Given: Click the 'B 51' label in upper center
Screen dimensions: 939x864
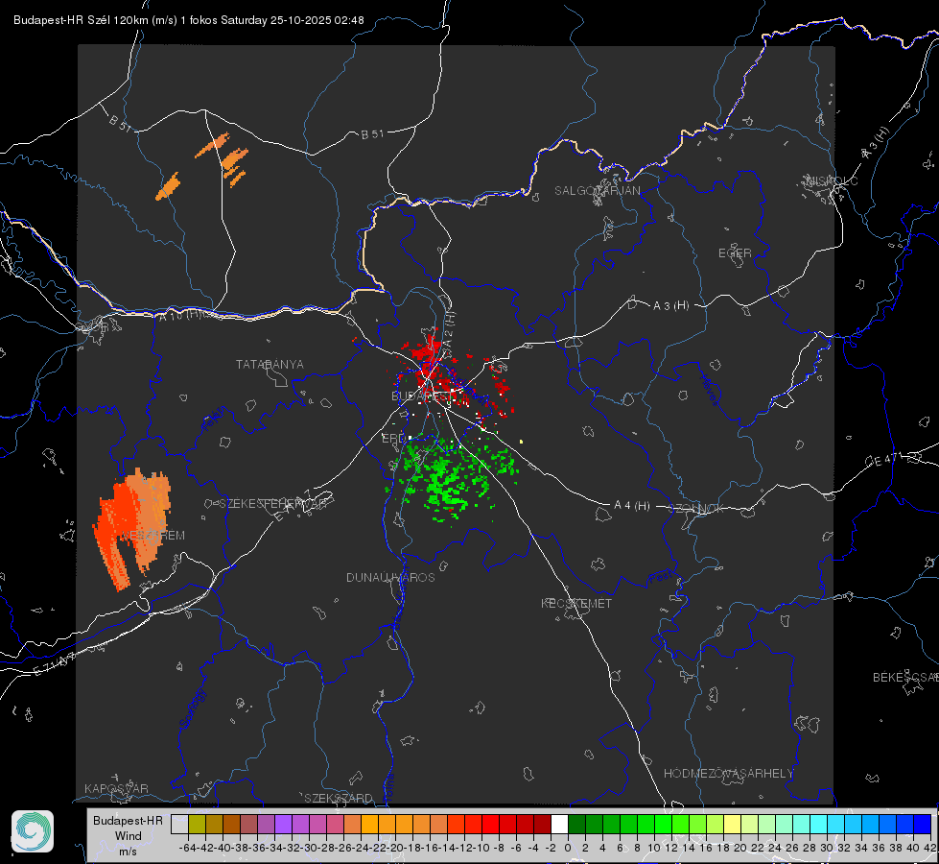Looking at the screenshot, I should (372, 133).
